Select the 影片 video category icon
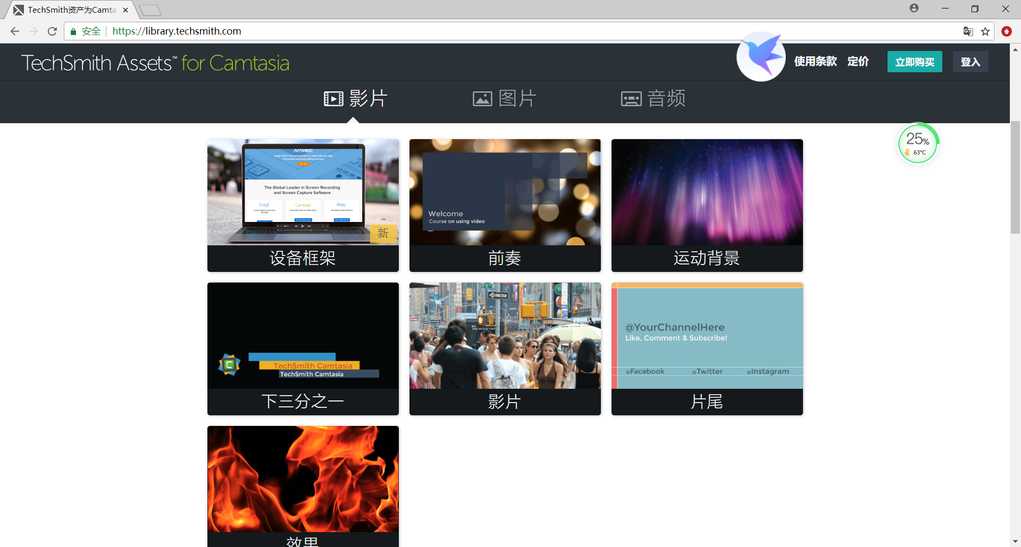 point(333,98)
